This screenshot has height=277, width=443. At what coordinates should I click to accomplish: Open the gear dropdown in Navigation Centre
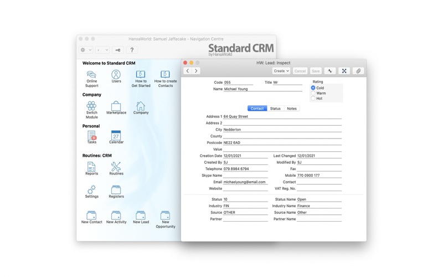pyautogui.click(x=86, y=50)
